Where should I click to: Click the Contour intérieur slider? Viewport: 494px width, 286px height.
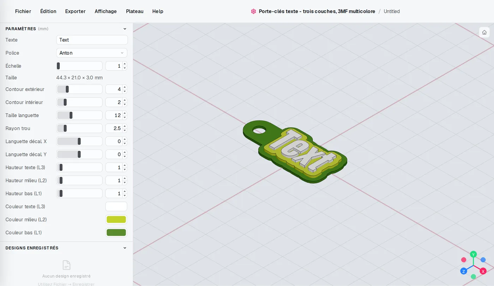79,102
